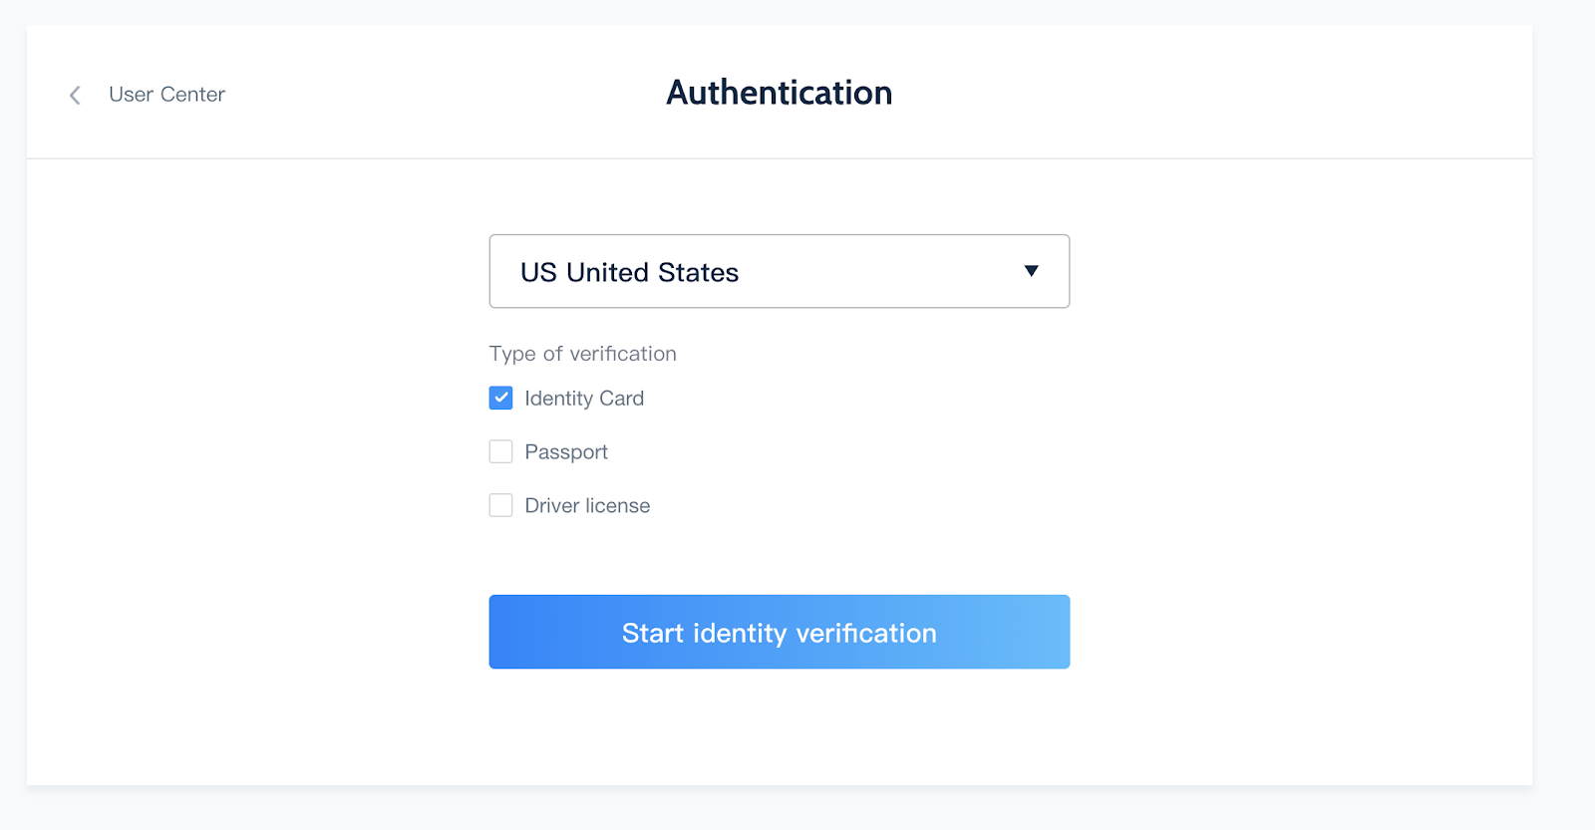1595x830 pixels.
Task: Click the US country code in selector
Action: click(x=538, y=273)
